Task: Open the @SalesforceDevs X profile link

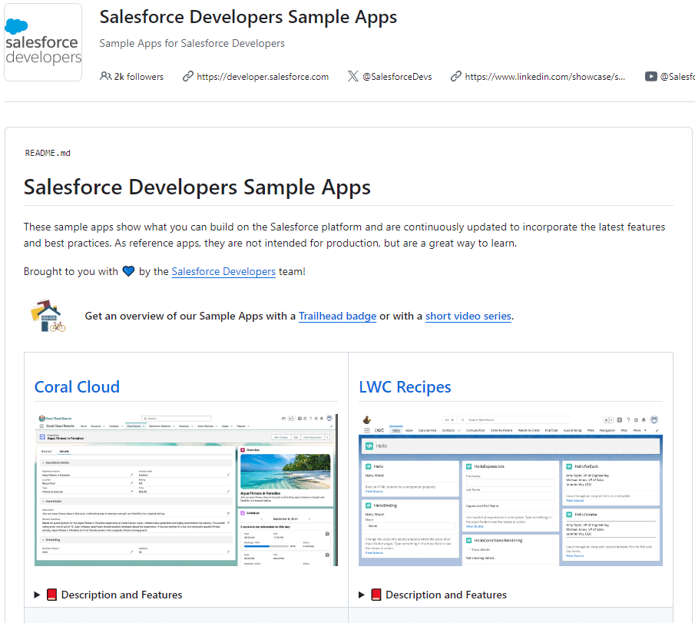Action: (x=397, y=77)
